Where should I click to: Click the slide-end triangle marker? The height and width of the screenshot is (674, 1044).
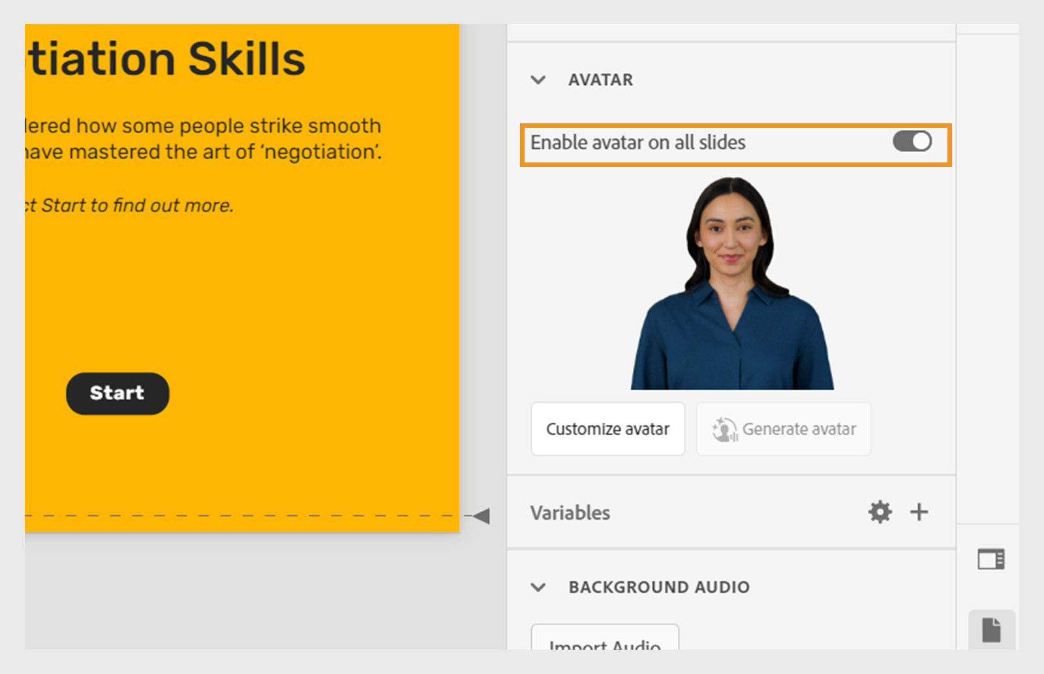coord(481,515)
